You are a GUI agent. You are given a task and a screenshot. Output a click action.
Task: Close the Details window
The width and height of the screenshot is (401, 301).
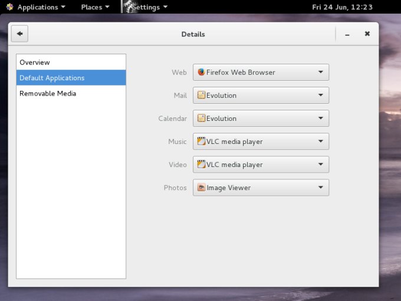click(x=367, y=34)
